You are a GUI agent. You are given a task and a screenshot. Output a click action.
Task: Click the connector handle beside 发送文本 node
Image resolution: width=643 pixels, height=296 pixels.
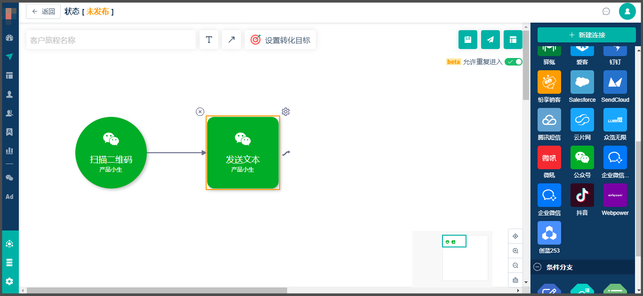pos(286,153)
